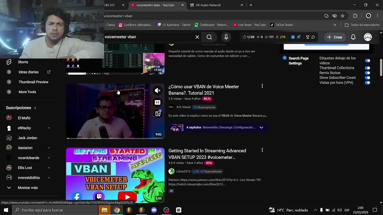Viewport: 383px width, 215px height.
Task: Switch to the voicemeeter vban YouTube tab
Action: click(x=155, y=5)
